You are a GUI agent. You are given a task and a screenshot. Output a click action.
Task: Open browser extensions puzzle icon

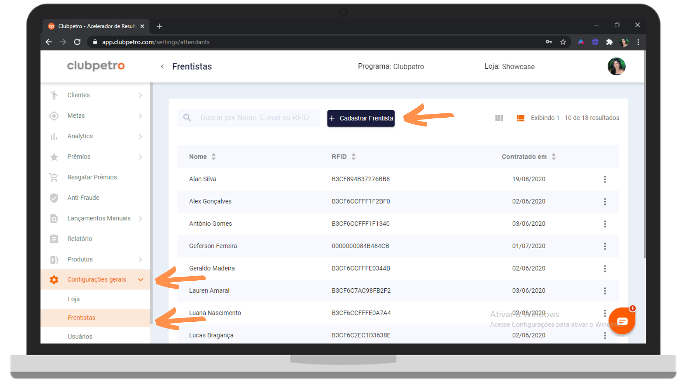pyautogui.click(x=610, y=42)
